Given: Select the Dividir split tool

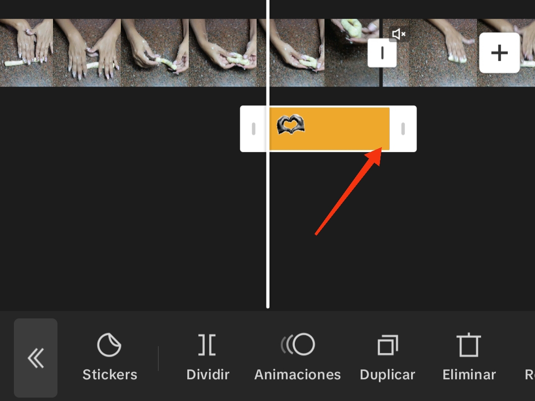Looking at the screenshot, I should pyautogui.click(x=208, y=356).
